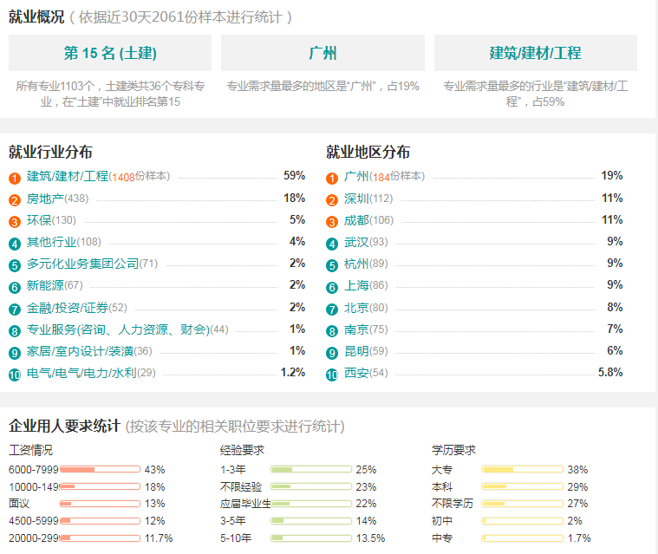Open the 北京 region link
Viewport: 658px width, 554px height.
(356, 308)
